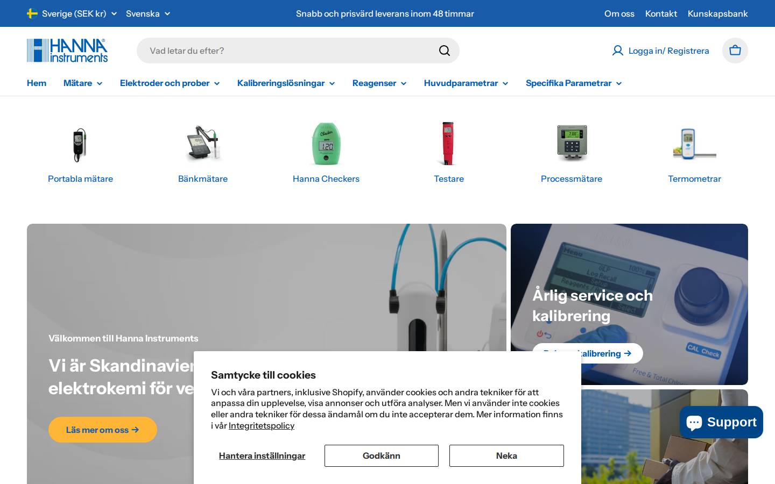The image size is (775, 484).
Task: Expand the Elektroder och prober menu
Action: pyautogui.click(x=170, y=83)
